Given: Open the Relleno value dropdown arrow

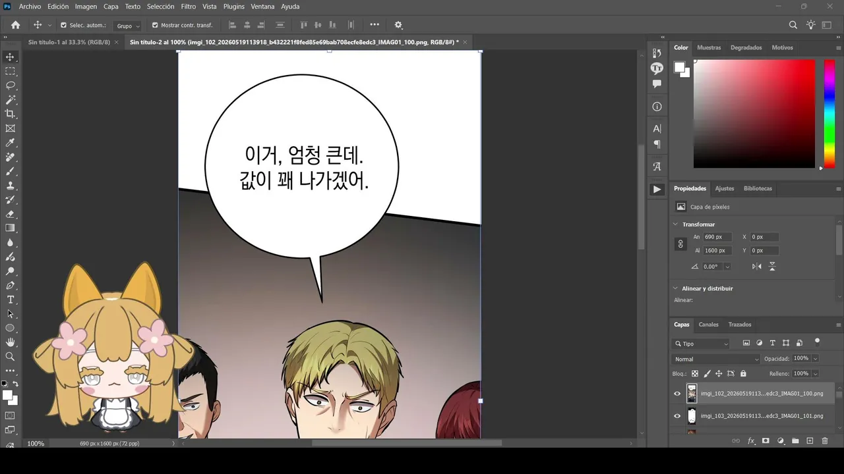Looking at the screenshot, I should pos(815,374).
